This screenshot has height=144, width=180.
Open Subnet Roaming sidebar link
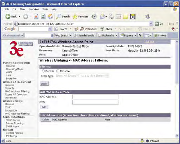15,123
